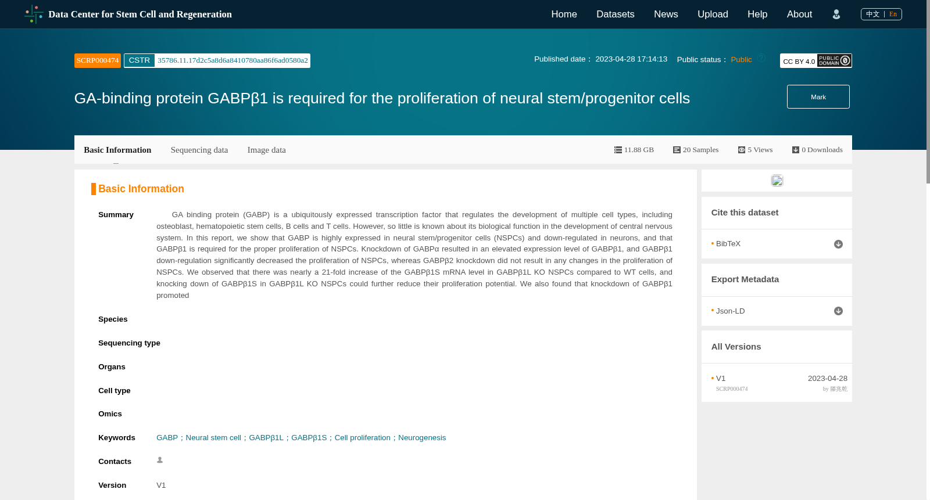
Task: Open the Home menu
Action: [564, 14]
